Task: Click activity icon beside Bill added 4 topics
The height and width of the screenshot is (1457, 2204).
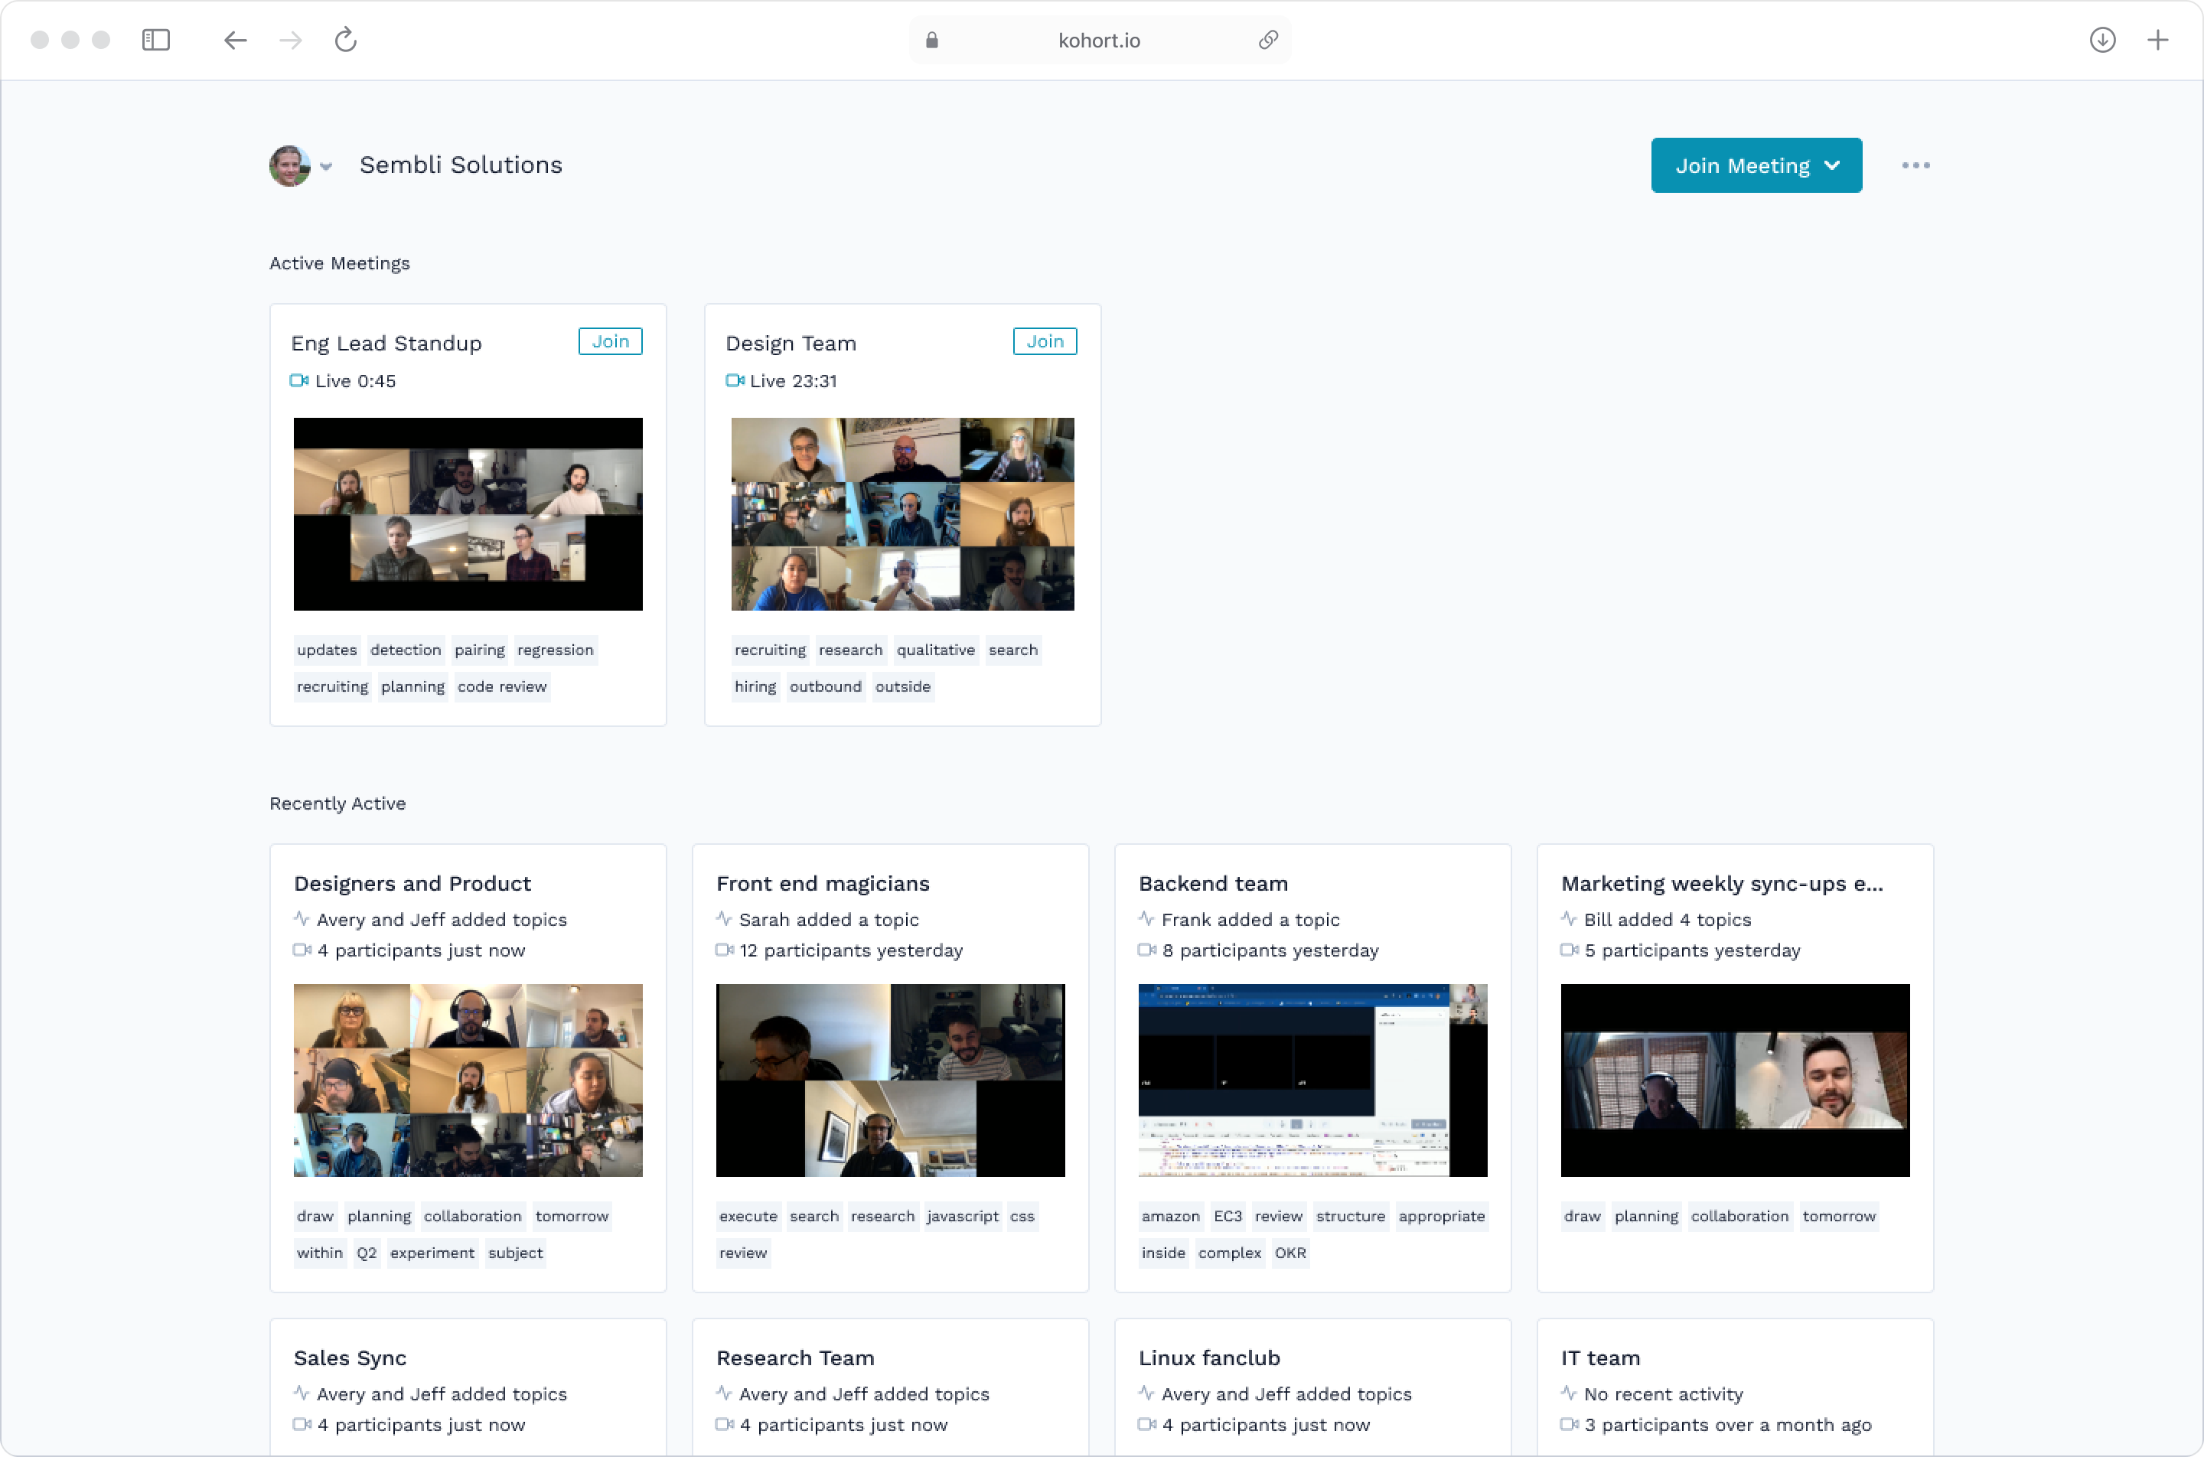Action: tap(1570, 919)
